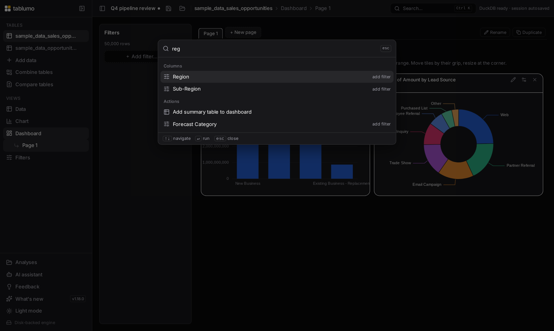Click Duplicate page button
This screenshot has height=331, width=554.
(529, 32)
